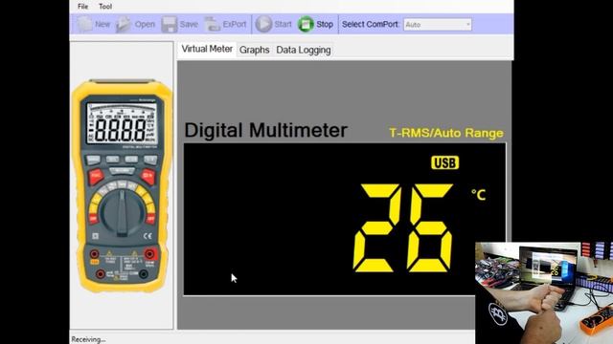This screenshot has width=613, height=344.
Task: Click the ExPort label in toolbar
Action: [235, 24]
